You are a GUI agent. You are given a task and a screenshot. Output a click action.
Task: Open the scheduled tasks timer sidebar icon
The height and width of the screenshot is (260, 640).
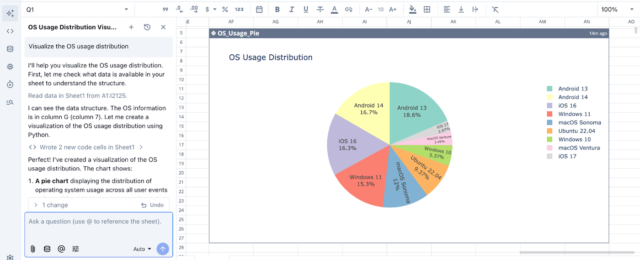[10, 85]
